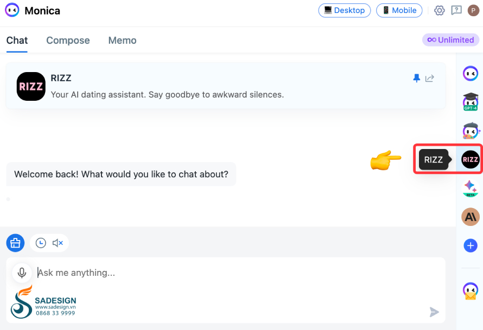Select the GPT-4 Monica bot in the sidebar
The width and height of the screenshot is (483, 330).
[x=471, y=102]
